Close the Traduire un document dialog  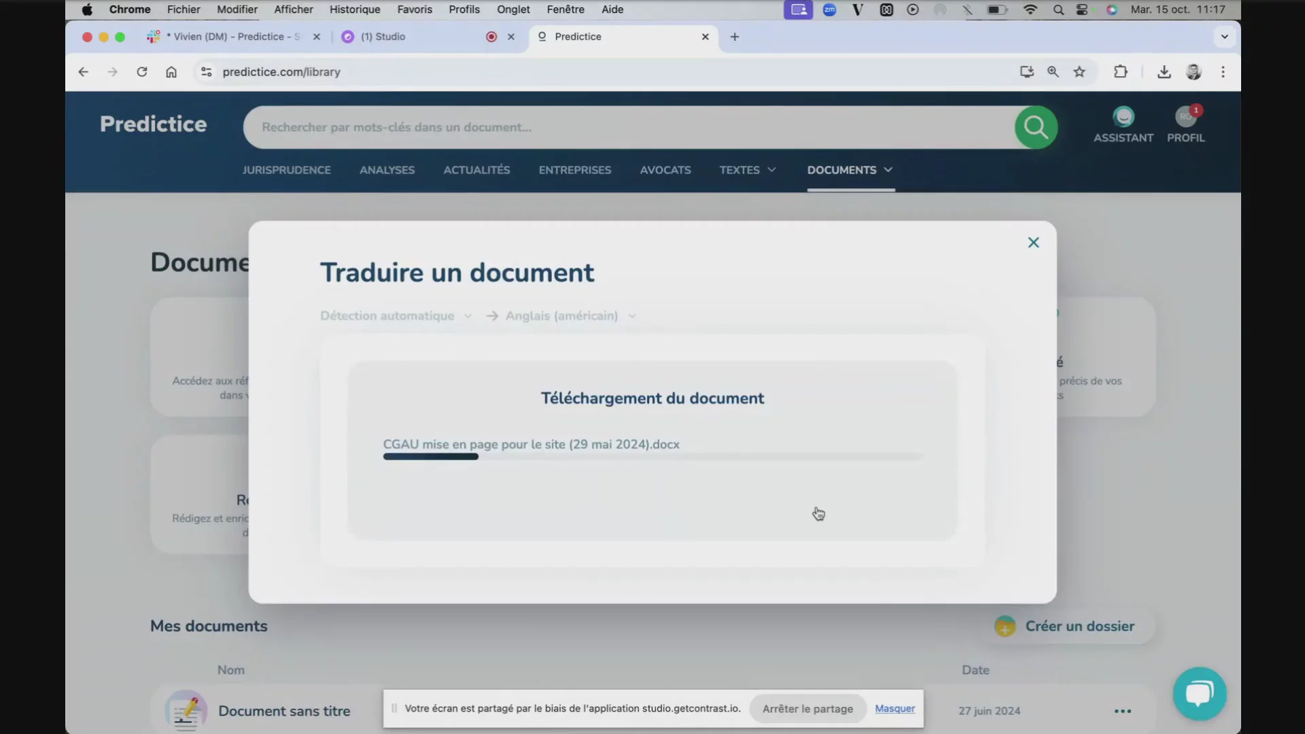click(x=1033, y=243)
